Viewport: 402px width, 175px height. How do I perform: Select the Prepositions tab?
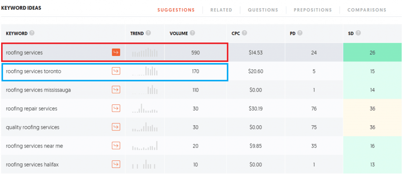tap(313, 10)
